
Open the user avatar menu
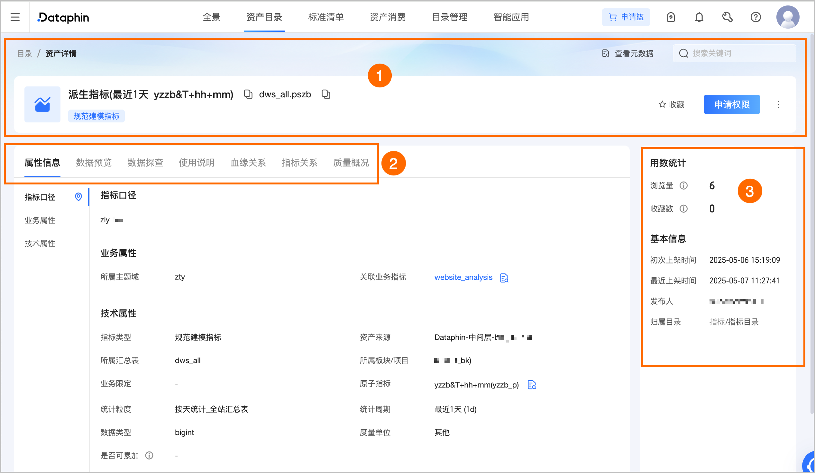[x=788, y=17]
